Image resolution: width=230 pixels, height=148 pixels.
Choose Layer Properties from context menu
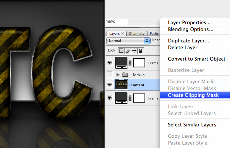click(190, 22)
